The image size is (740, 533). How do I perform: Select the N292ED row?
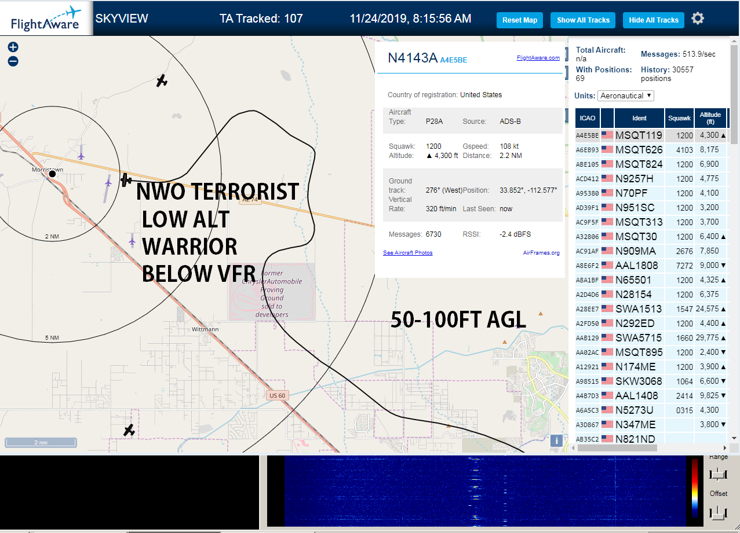(651, 324)
